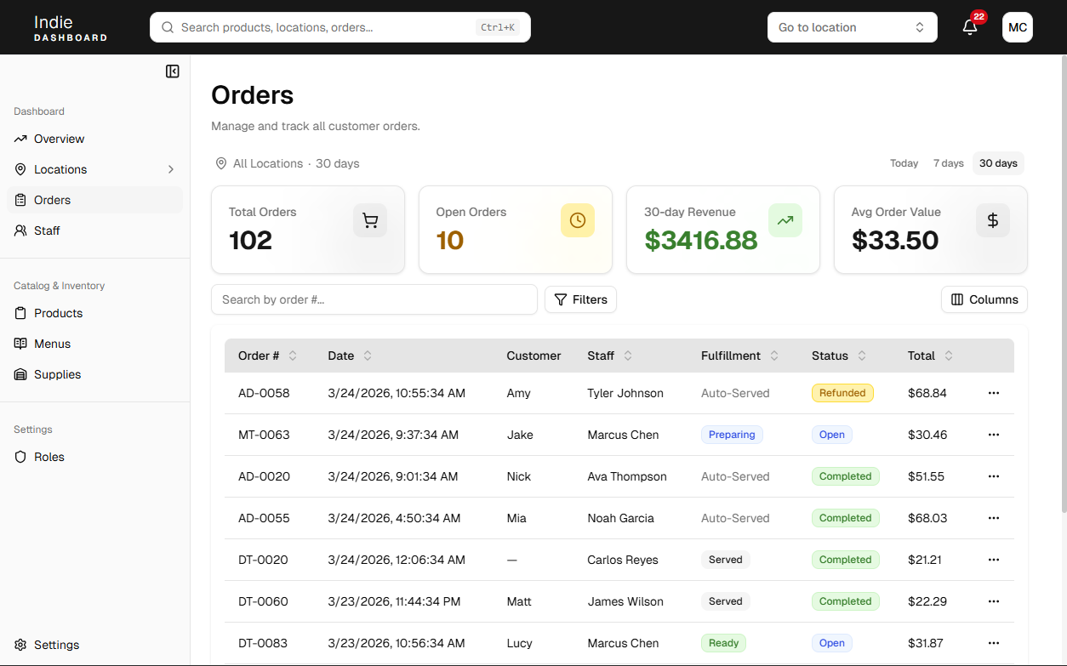Click the clock icon in Open Orders
The width and height of the screenshot is (1067, 666).
578,221
